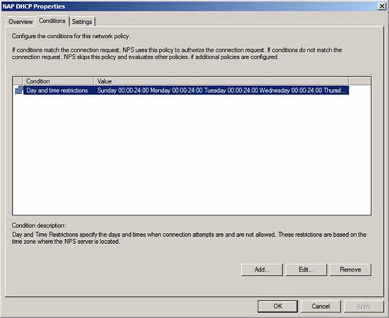Click the Add... button
Screen dimensions: 389x318
point(262,269)
